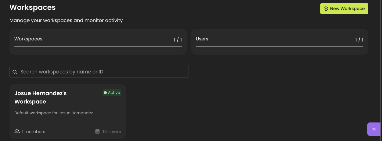Click the plus circle icon in New Workspace
382x141 pixels.
point(326,9)
